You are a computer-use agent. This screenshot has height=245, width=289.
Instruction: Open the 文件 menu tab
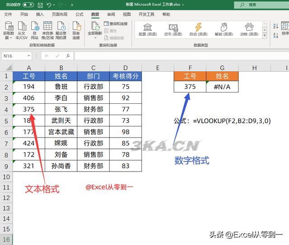[8, 14]
